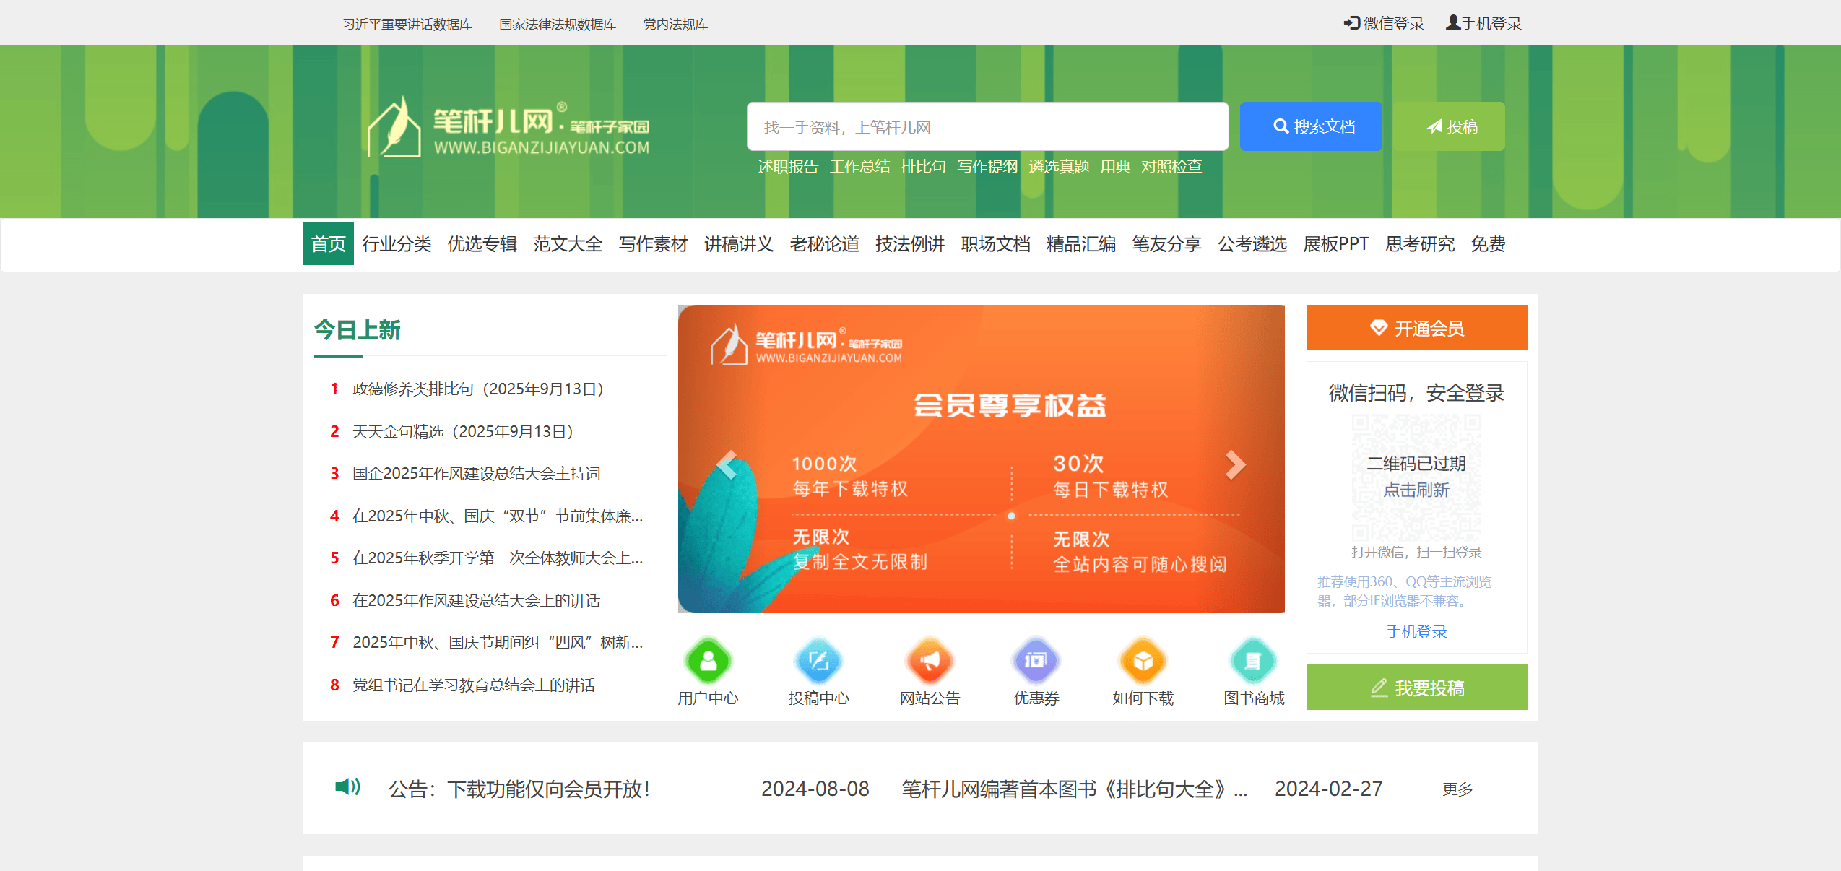
Task: Open the 如何下载 download help icon
Action: (1143, 661)
